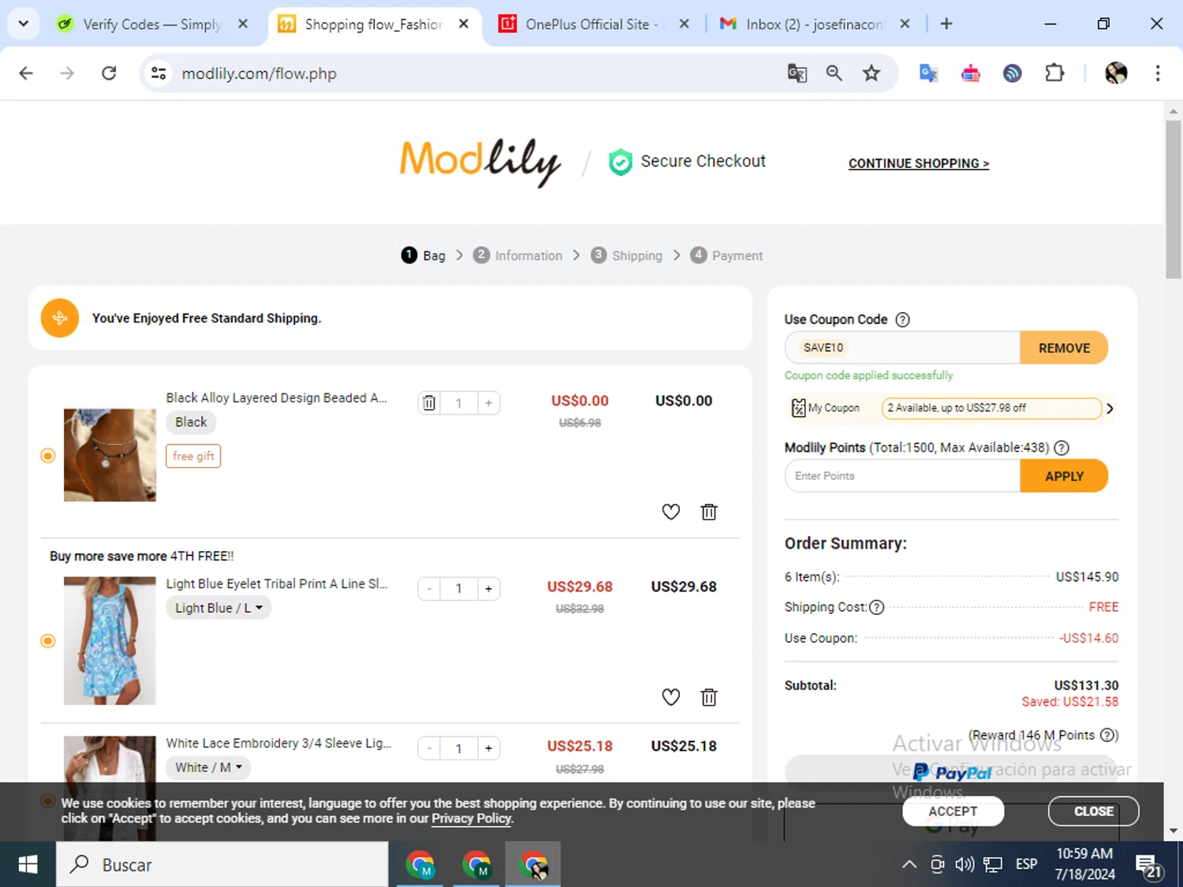
Task: Click the Reward M Points help icon
Action: pos(1109,735)
